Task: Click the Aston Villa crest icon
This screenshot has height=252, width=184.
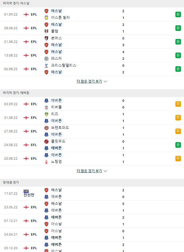Action: coord(46,18)
